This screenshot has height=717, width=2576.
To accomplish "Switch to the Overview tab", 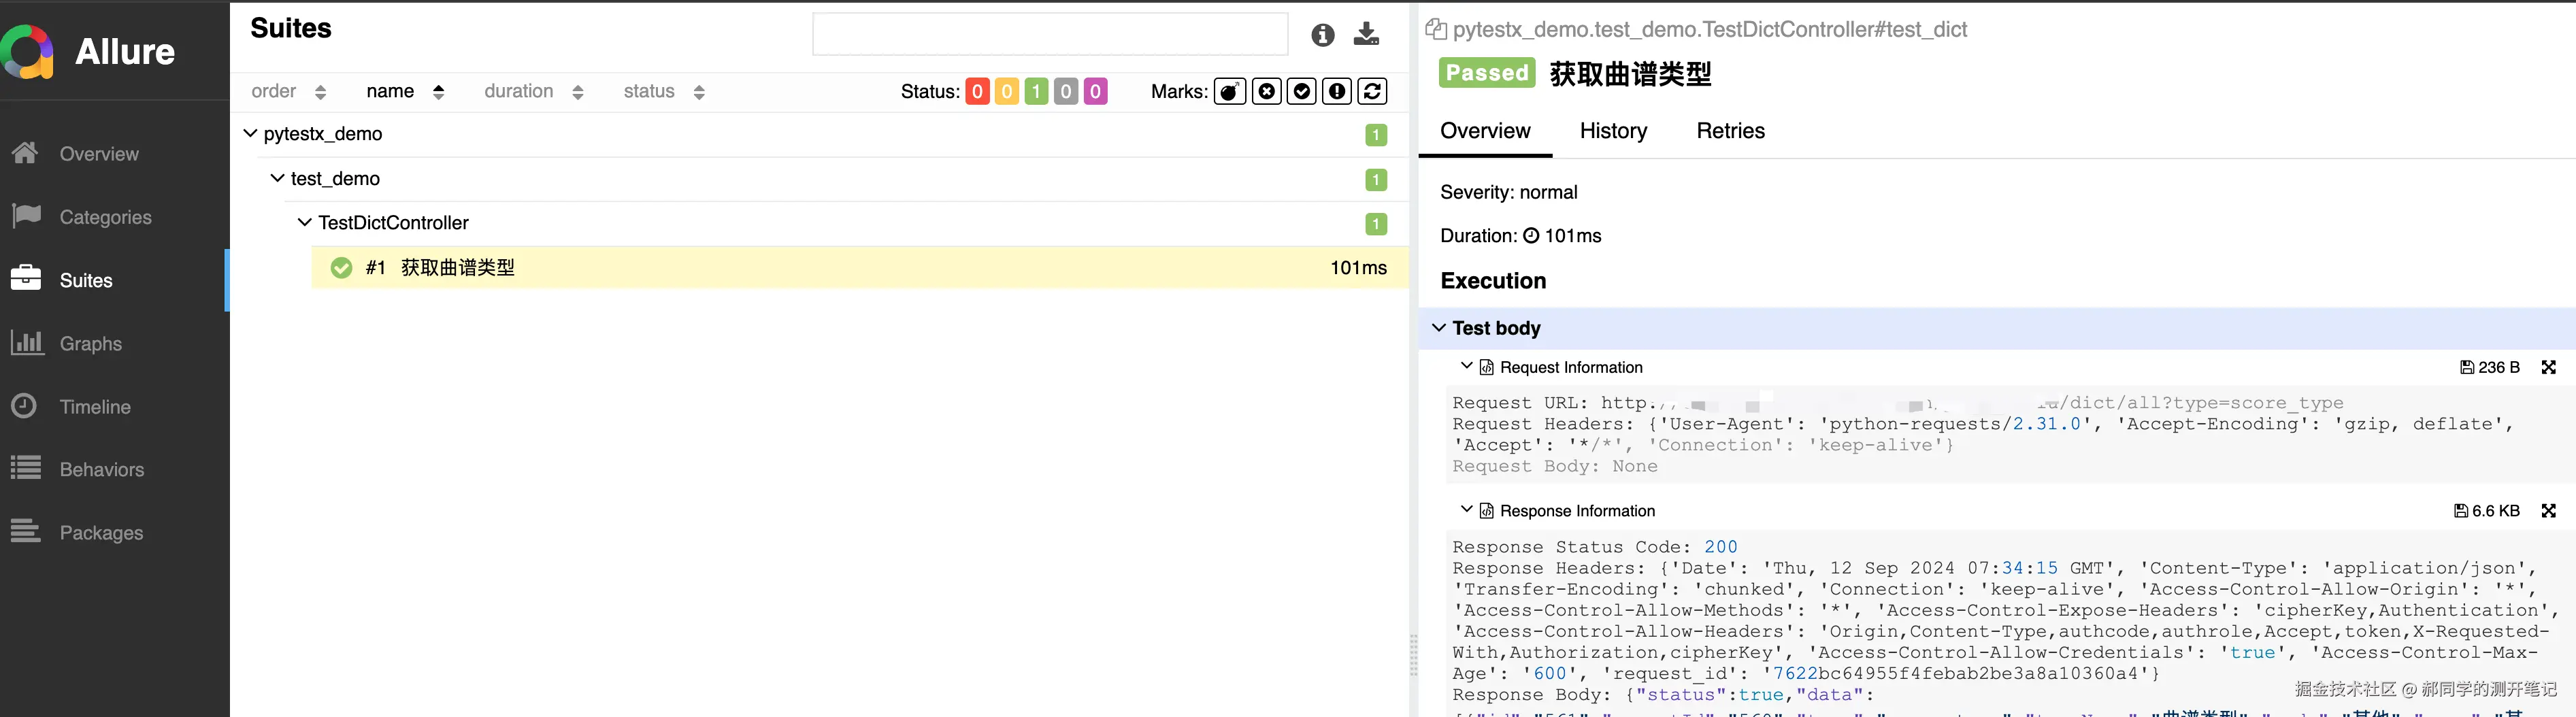I will point(1485,131).
